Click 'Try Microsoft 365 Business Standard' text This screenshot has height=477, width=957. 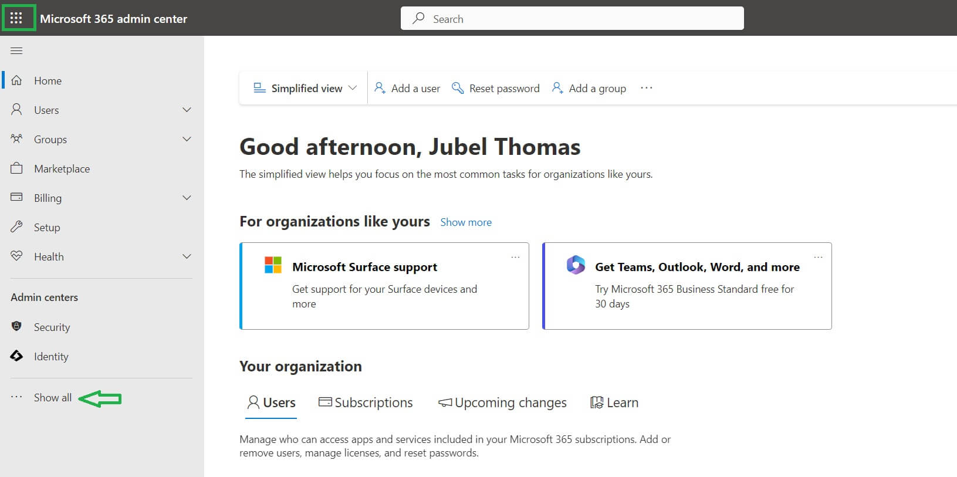coord(694,296)
